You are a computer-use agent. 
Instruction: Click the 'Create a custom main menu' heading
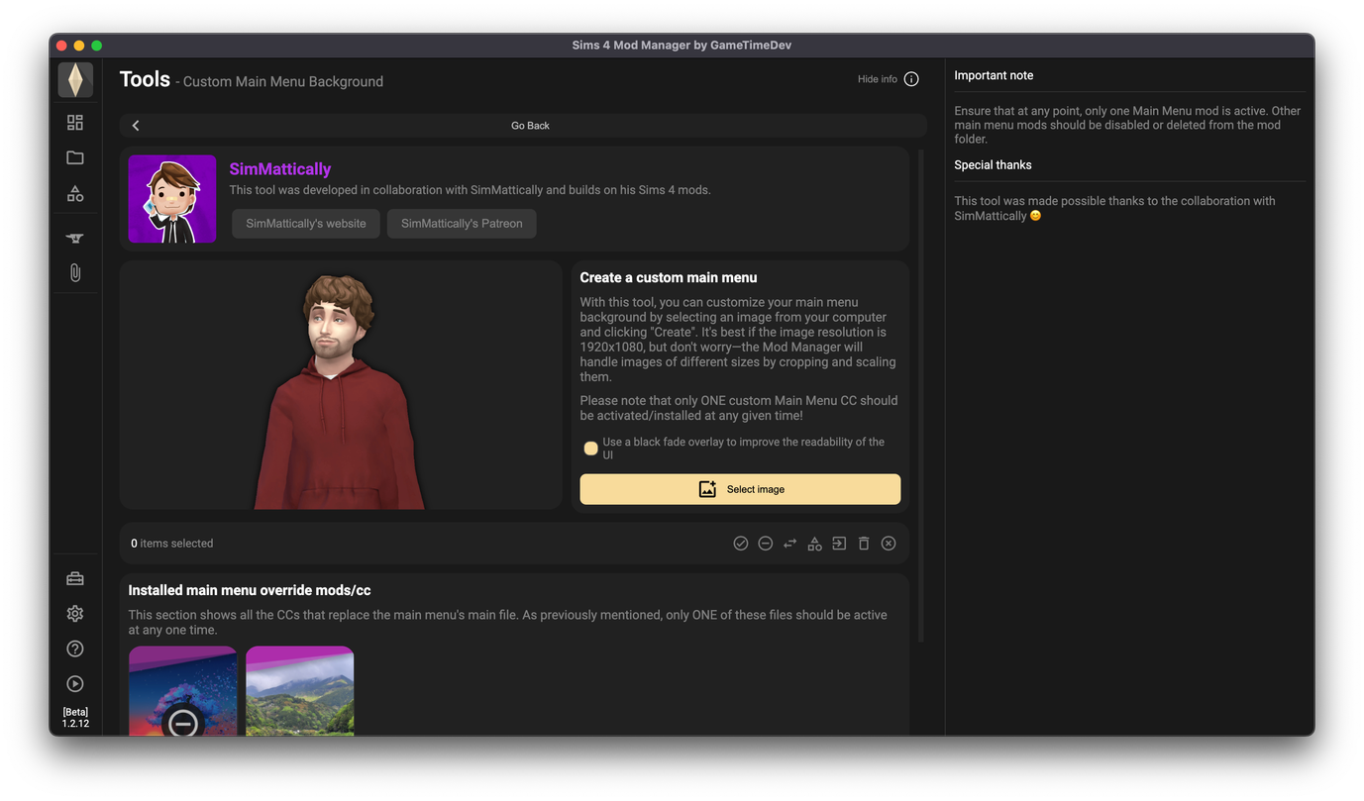coord(669,278)
